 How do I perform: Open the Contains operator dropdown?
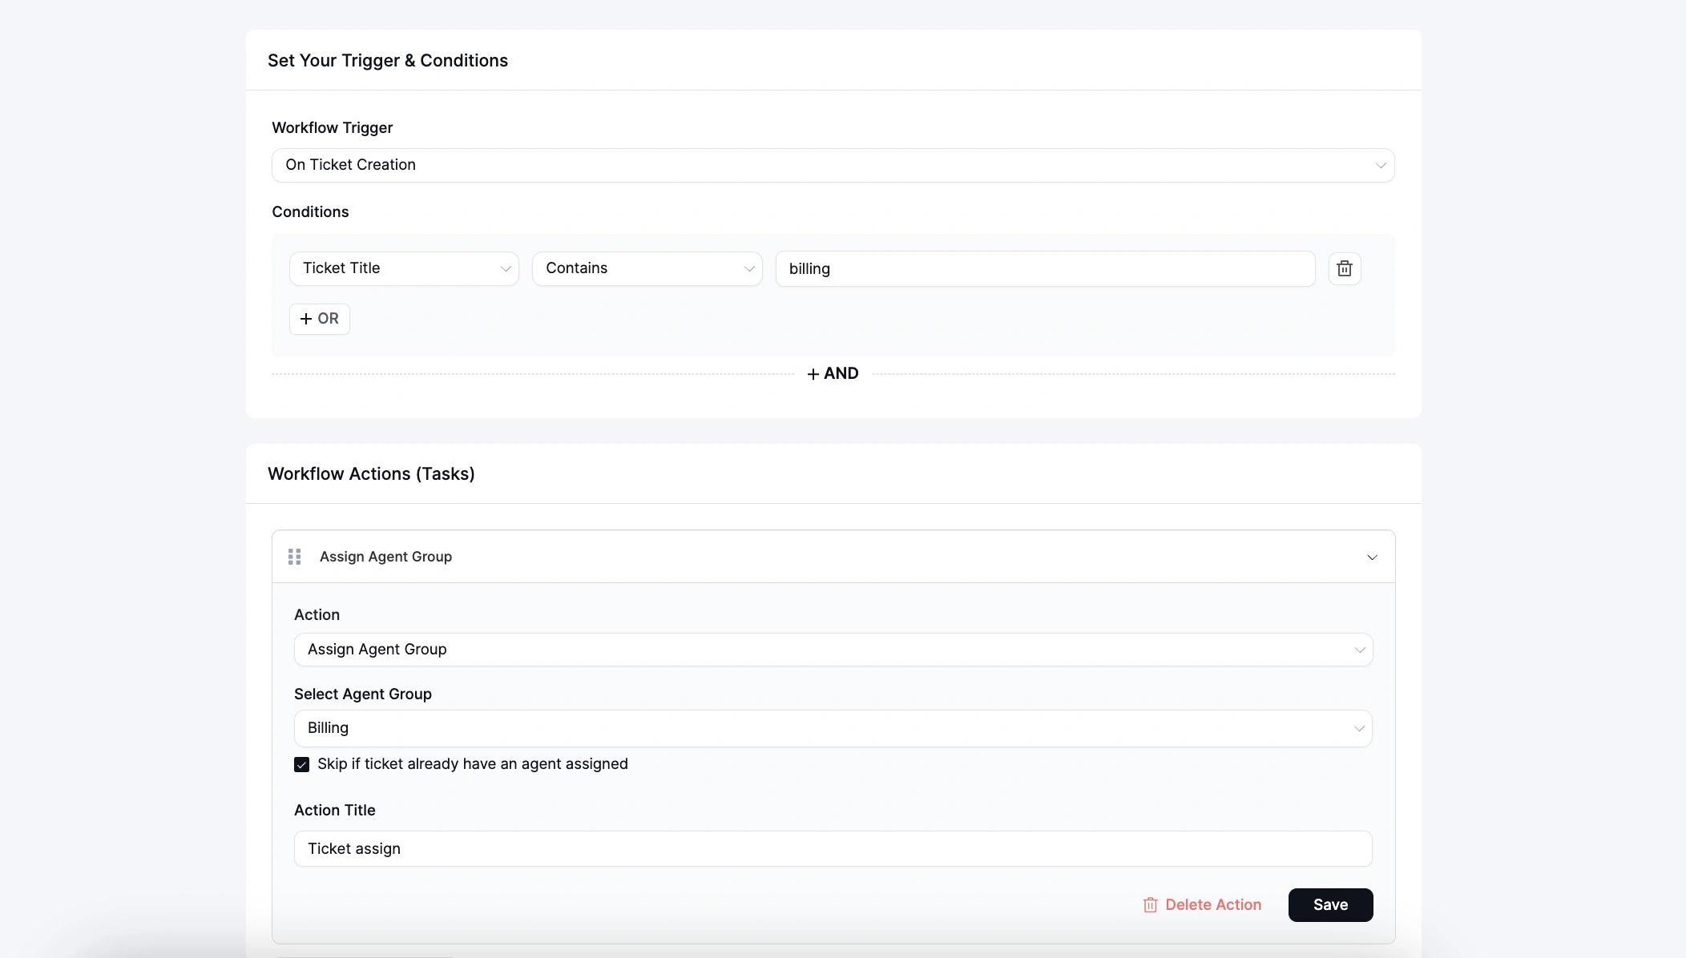[647, 268]
